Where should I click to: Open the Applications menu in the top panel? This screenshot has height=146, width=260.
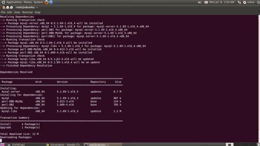[14, 2]
